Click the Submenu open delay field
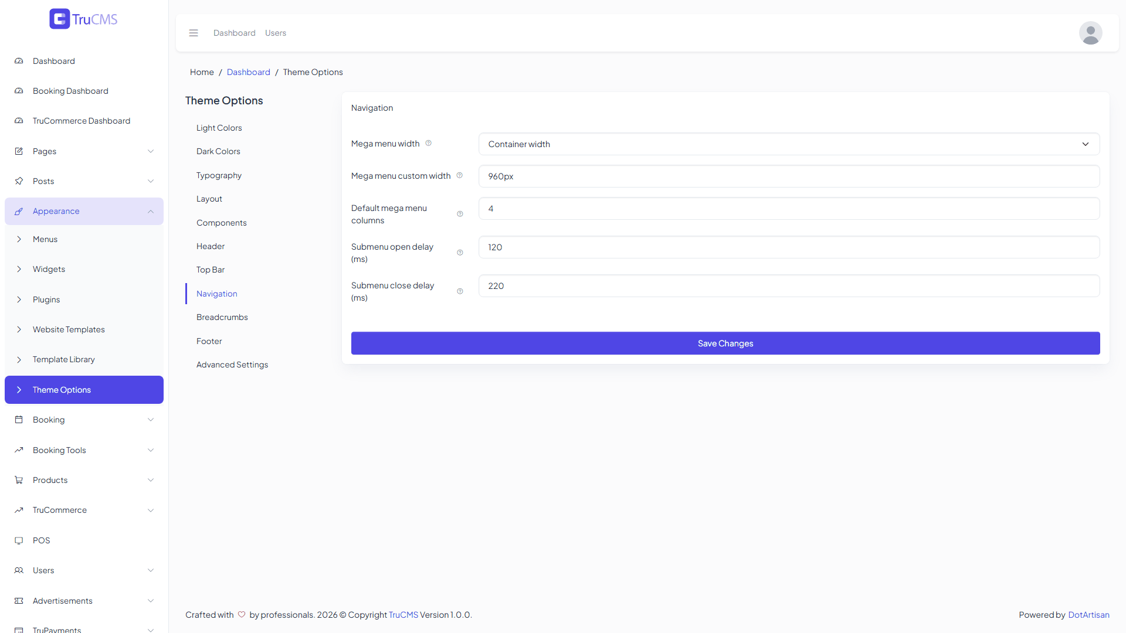 point(789,247)
